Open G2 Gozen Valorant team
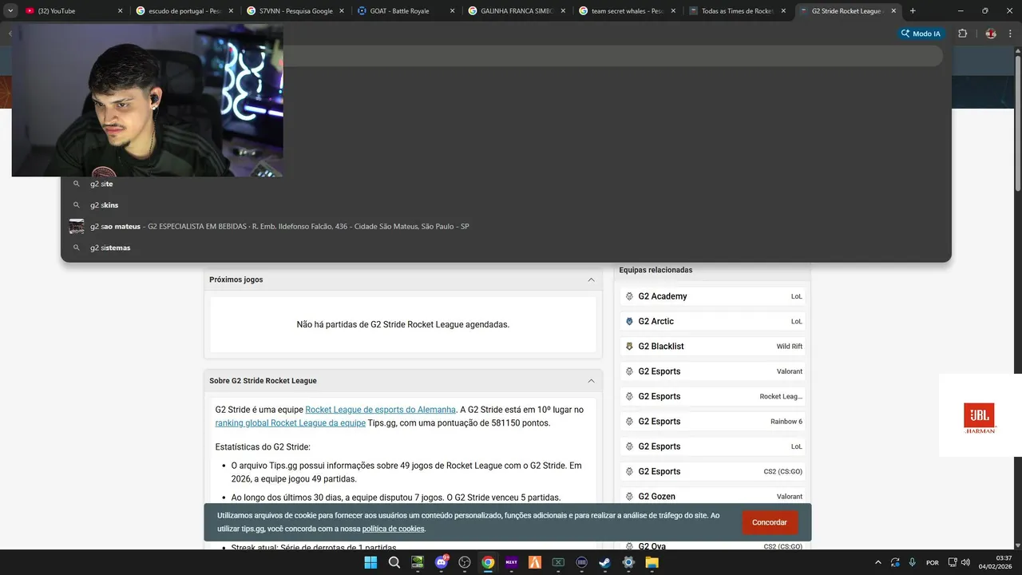 click(713, 497)
